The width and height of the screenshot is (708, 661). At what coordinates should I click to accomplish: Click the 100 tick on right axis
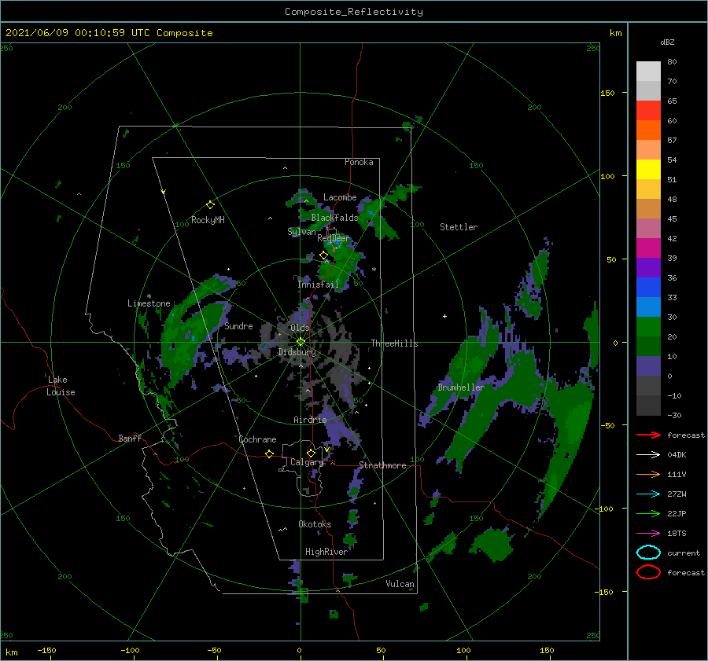pos(607,176)
